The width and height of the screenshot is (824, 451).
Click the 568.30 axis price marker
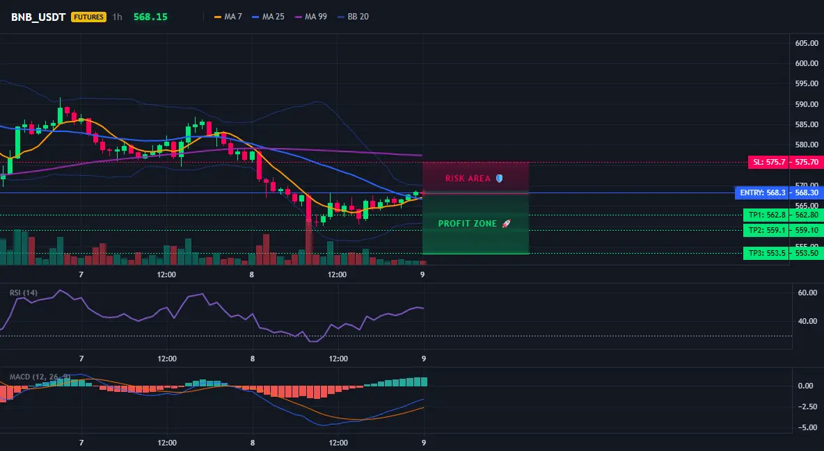[x=807, y=192]
